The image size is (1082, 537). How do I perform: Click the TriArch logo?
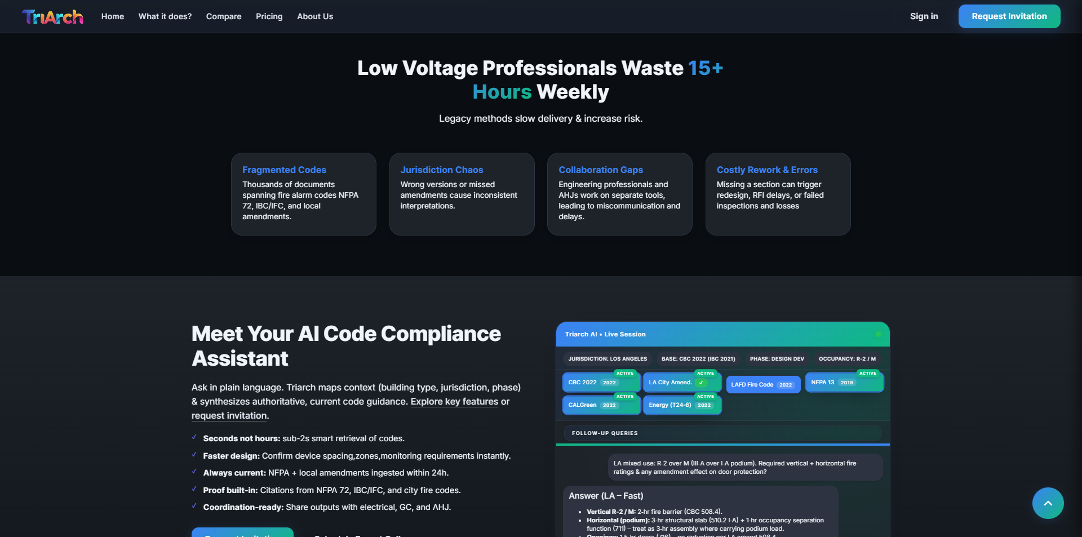52,17
